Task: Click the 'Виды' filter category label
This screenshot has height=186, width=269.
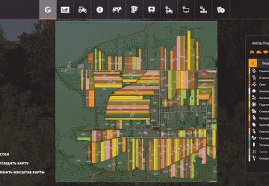Action: pos(265,63)
